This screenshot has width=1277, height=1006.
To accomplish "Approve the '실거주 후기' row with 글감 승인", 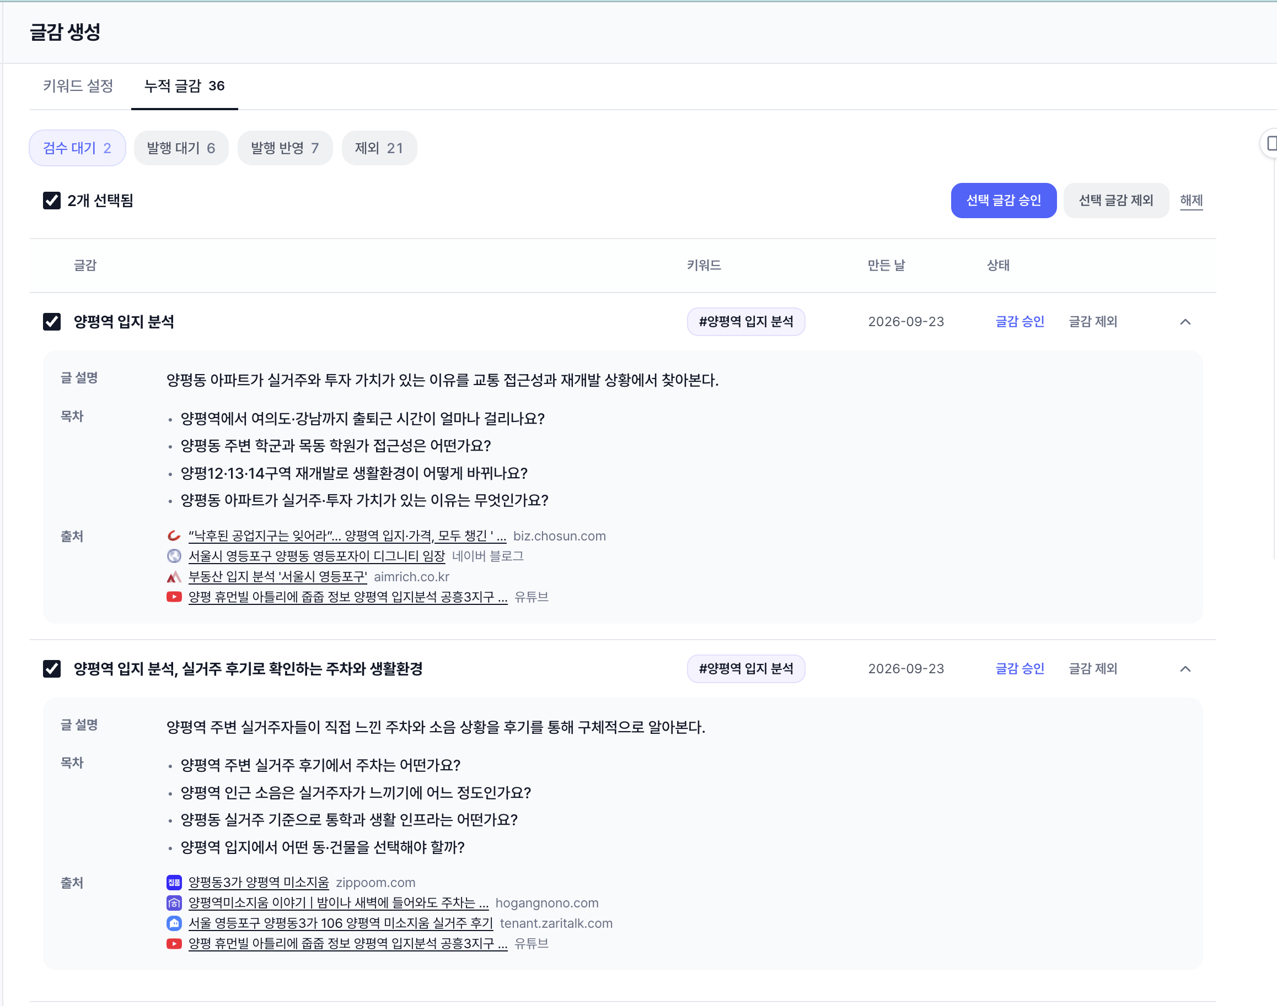I will (x=1020, y=668).
